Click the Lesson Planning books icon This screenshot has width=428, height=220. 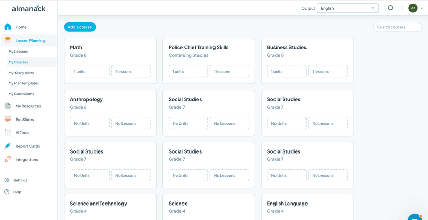tap(8, 40)
